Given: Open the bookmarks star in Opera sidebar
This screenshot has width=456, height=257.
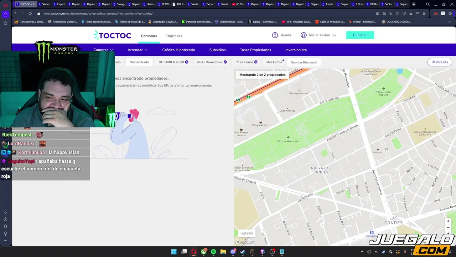Looking at the screenshot, I should 5,23.
